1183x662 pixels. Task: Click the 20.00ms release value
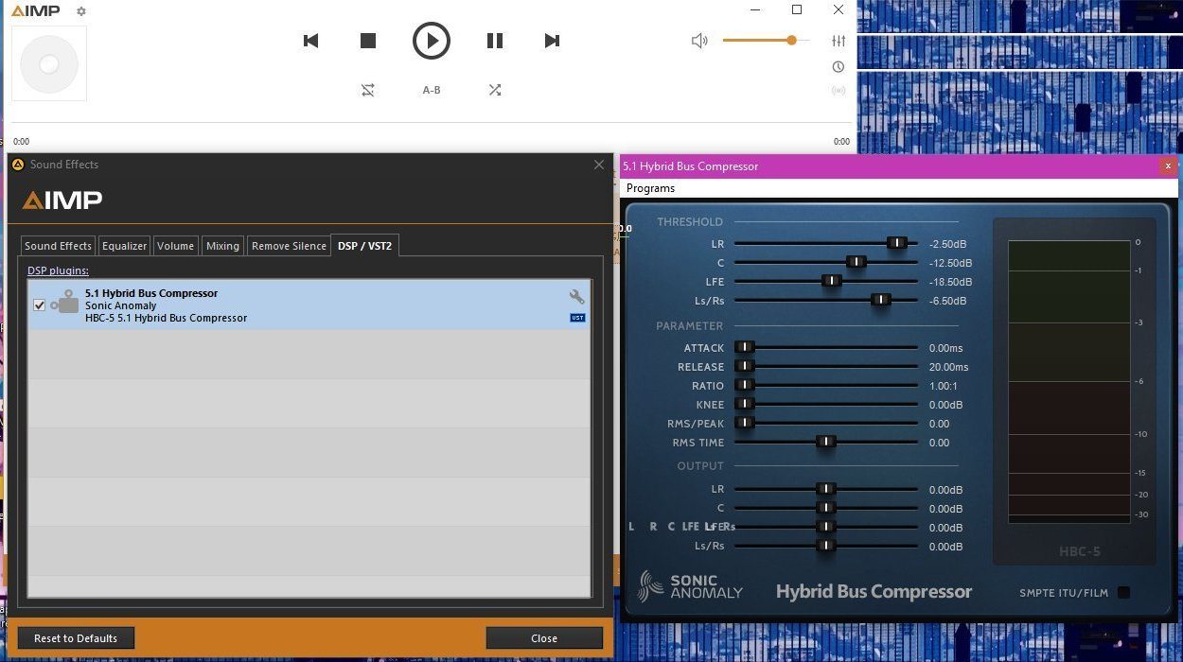(949, 367)
